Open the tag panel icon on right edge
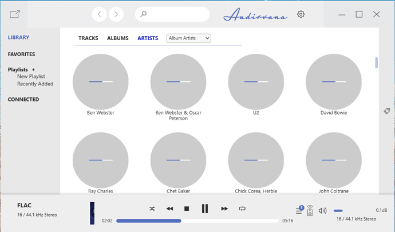 click(x=386, y=111)
